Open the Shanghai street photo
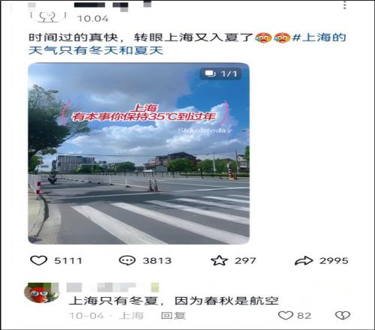The image size is (375, 330). pos(139,154)
